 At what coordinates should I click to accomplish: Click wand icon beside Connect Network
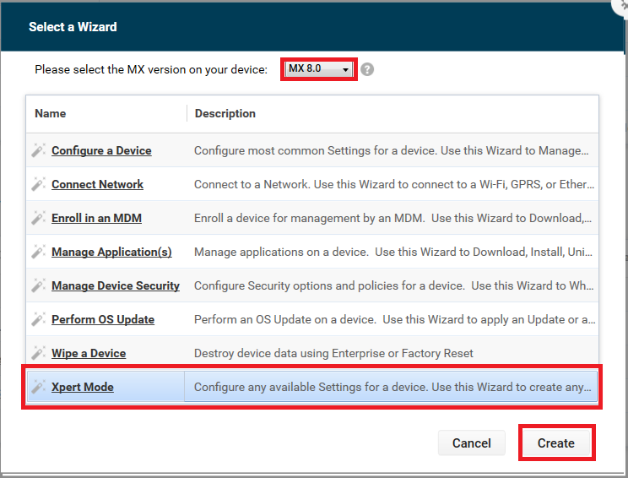pos(39,184)
